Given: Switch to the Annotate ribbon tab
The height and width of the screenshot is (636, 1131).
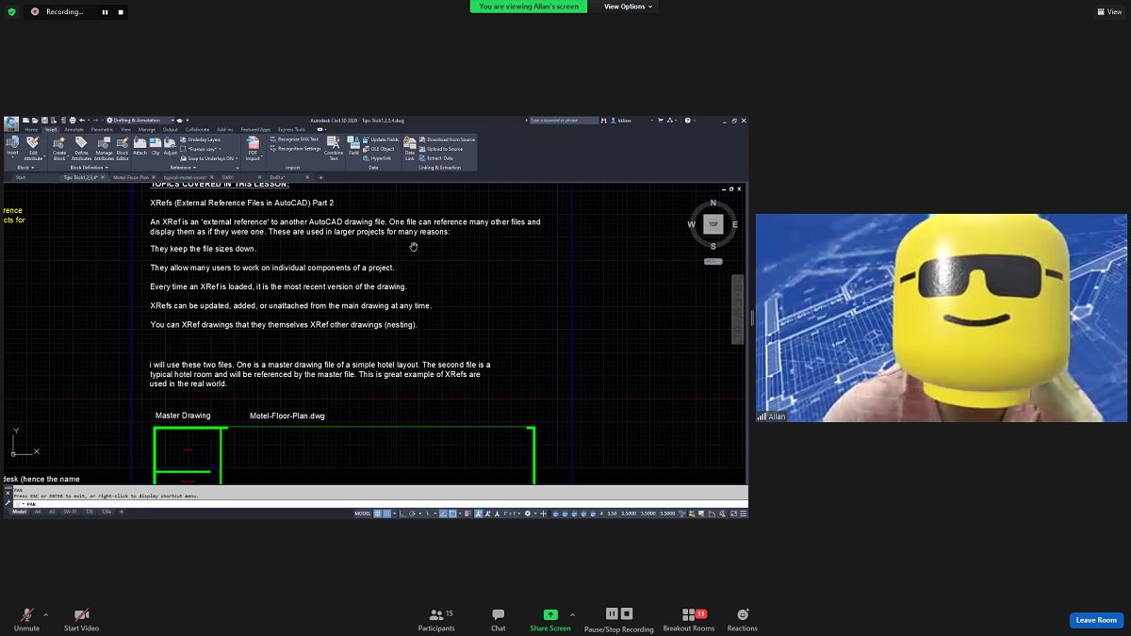Looking at the screenshot, I should [74, 129].
